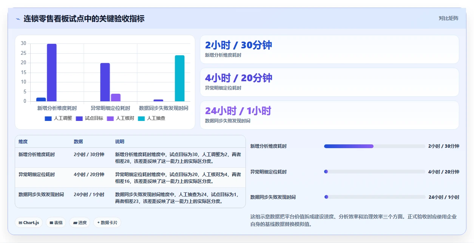Click the description mentioning 两者相差28
Screen dimensions: 474x243
178,158
